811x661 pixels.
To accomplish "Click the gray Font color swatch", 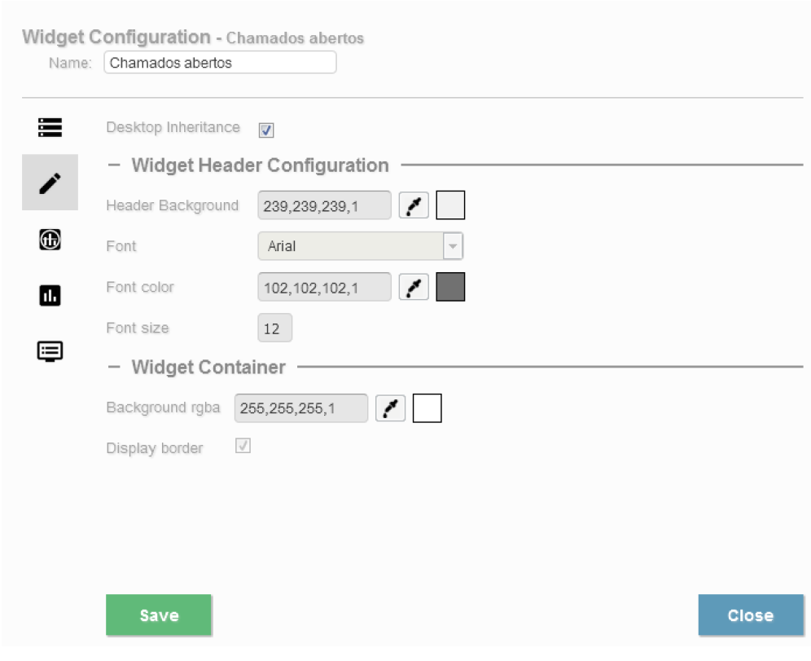I will pyautogui.click(x=450, y=287).
